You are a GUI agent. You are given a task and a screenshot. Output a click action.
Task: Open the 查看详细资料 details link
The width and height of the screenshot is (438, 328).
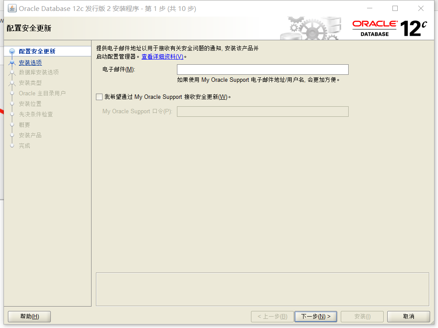[162, 56]
